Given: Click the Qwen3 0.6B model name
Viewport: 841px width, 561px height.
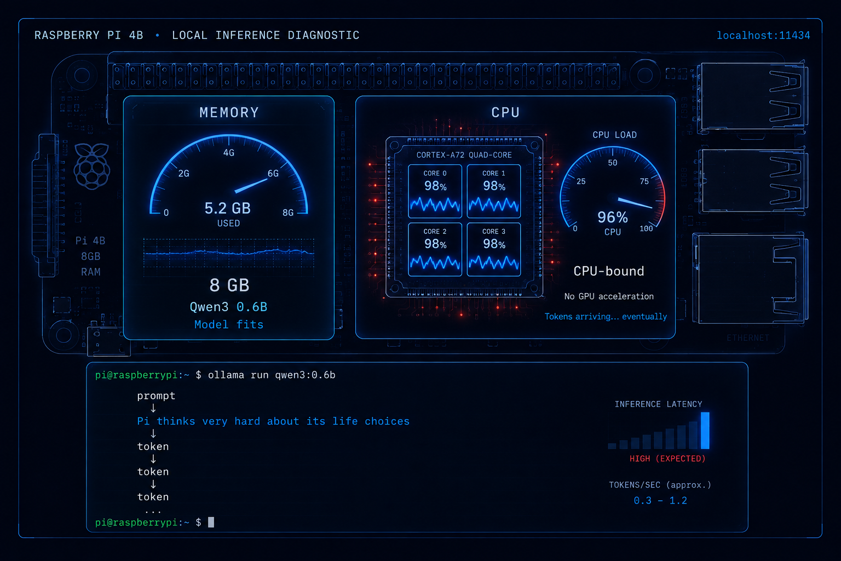Looking at the screenshot, I should pos(229,307).
